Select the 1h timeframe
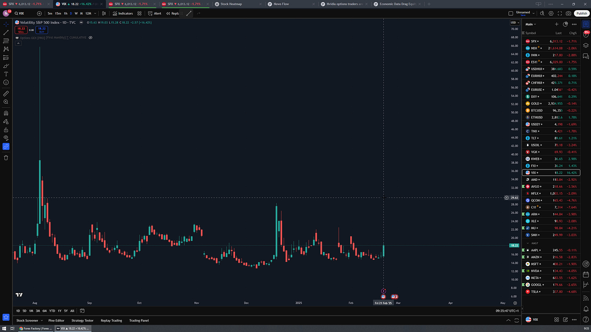591x332 pixels. point(65,13)
